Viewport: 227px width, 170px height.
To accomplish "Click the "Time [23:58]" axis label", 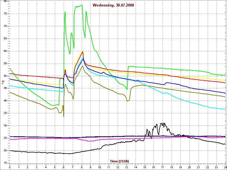I will point(119,161).
